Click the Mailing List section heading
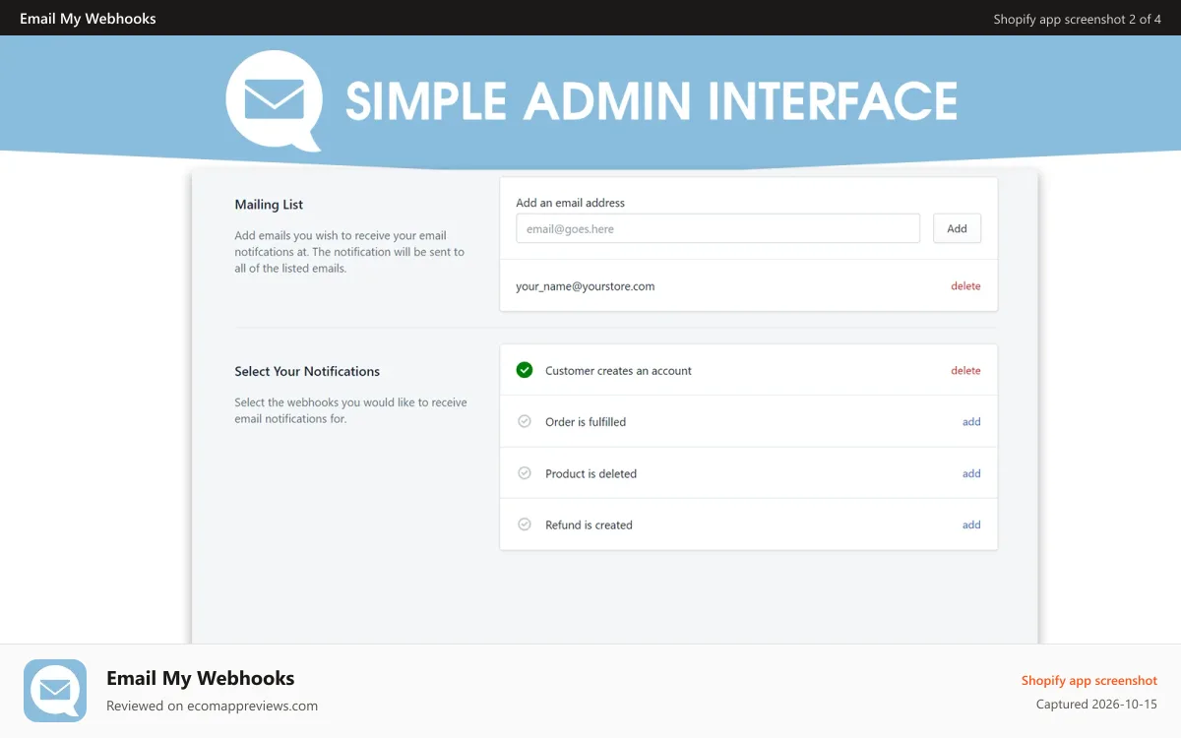The height and width of the screenshot is (738, 1181). coord(269,205)
